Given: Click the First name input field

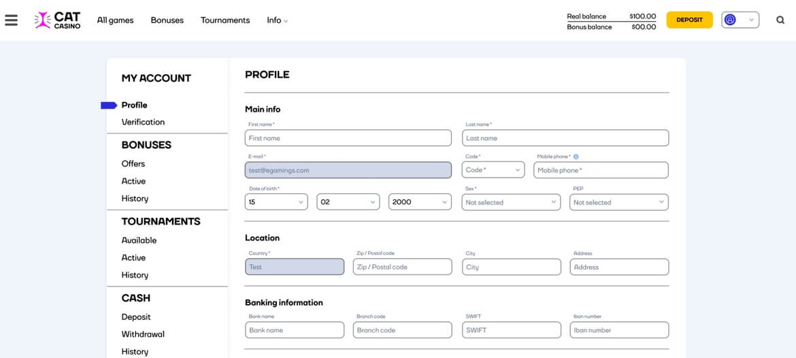Looking at the screenshot, I should [x=348, y=138].
